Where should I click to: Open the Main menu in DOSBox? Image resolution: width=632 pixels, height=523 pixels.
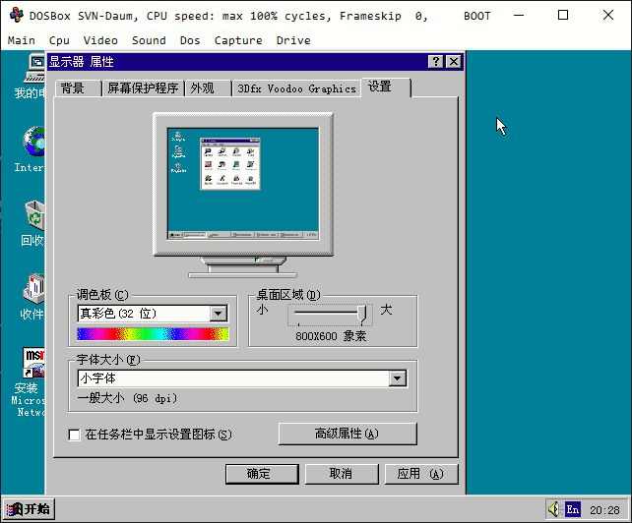[21, 40]
